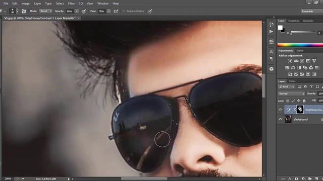
Task: Toggle lock image pixels
Action: (293, 101)
